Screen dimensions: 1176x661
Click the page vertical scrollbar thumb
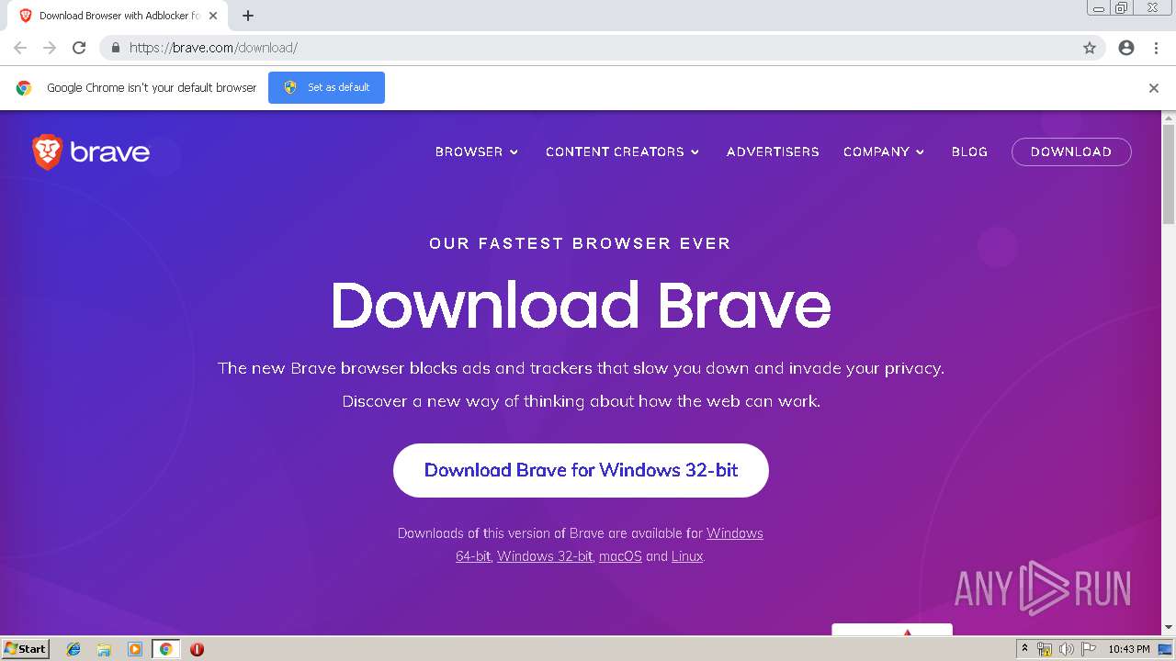[1169, 174]
